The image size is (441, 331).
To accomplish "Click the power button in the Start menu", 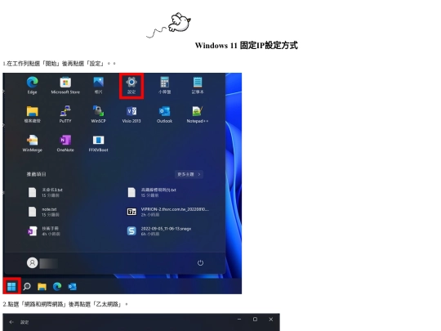I will click(x=200, y=263).
